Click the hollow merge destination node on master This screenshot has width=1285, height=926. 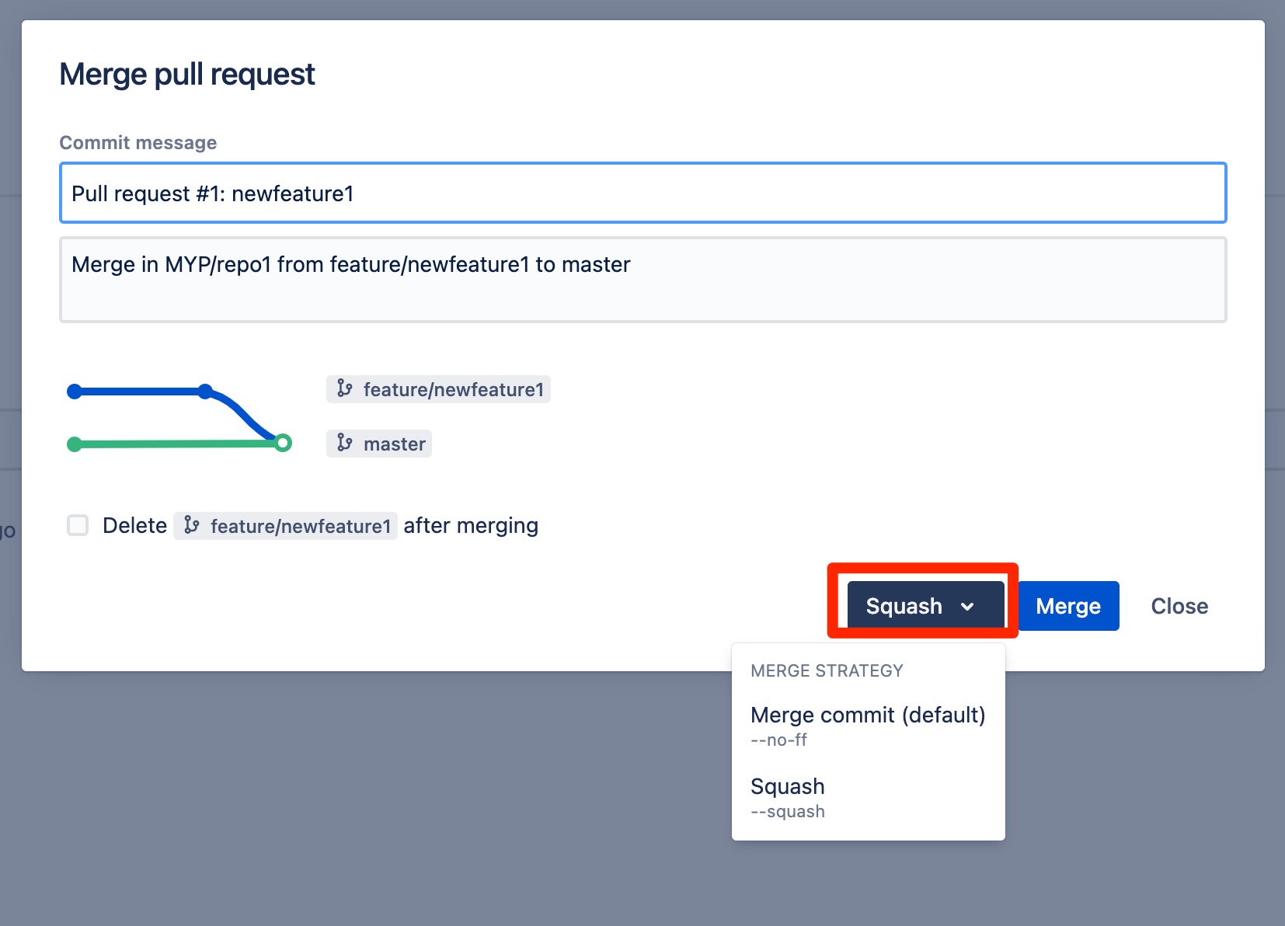(284, 444)
